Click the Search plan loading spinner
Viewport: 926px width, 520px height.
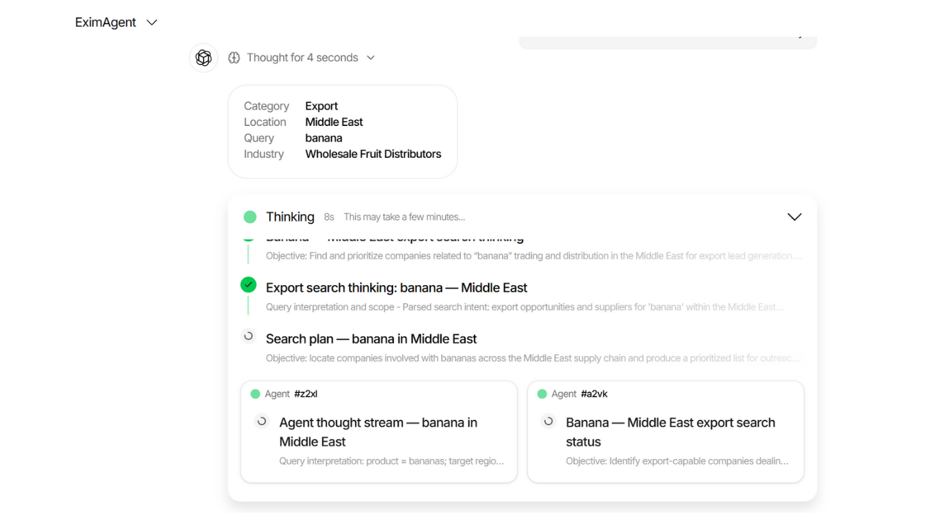point(249,336)
